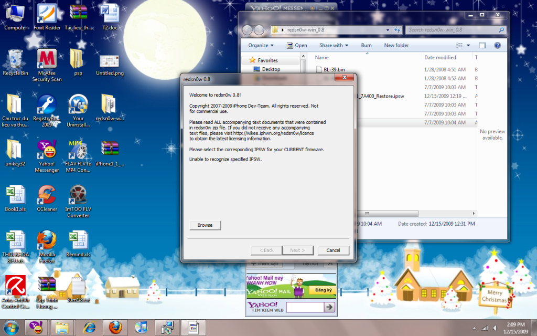Launch FLAV FLV to MP4 Converter shortcut
The width and height of the screenshot is (537, 336).
click(x=78, y=156)
